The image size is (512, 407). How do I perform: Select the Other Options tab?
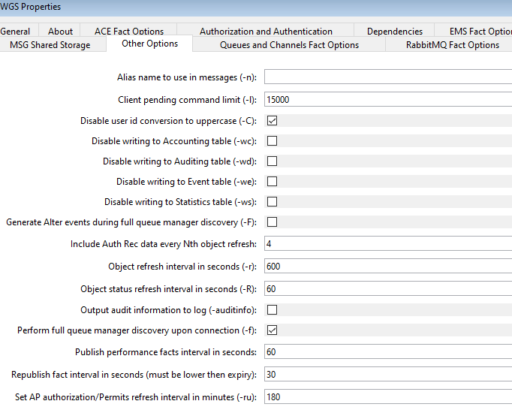149,44
